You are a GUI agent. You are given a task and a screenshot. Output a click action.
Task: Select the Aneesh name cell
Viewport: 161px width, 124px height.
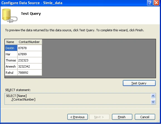pos(11,66)
